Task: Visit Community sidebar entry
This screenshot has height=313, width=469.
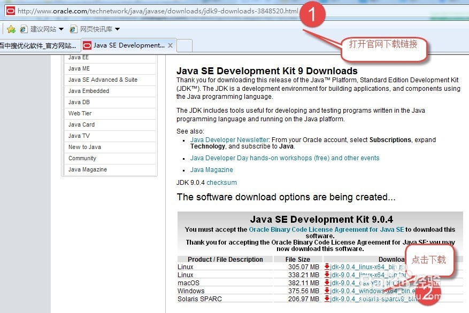Action: click(82, 158)
